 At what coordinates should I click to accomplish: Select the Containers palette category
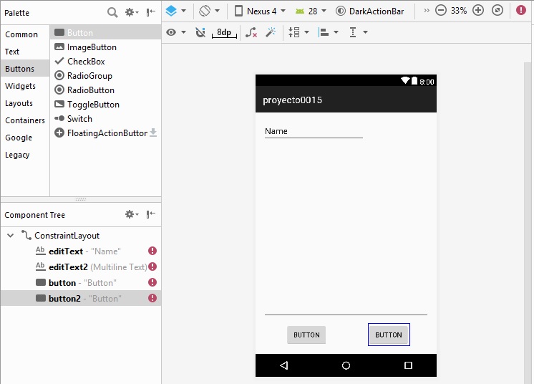tap(25, 120)
